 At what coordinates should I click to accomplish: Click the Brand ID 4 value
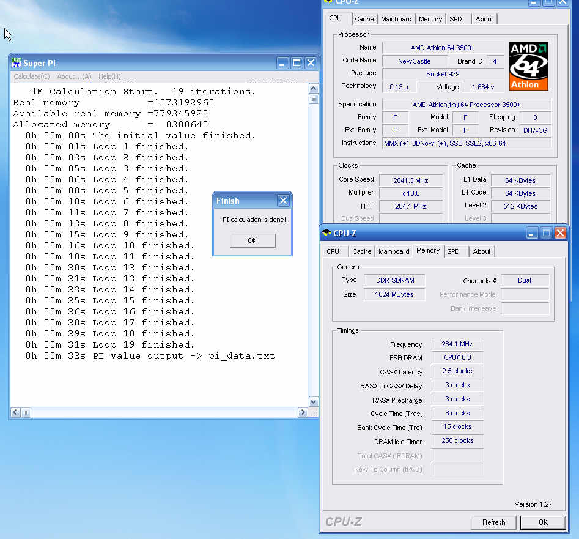495,61
